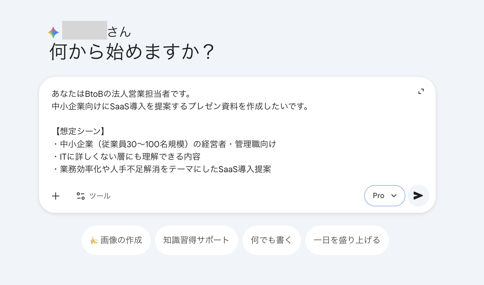Click the arrow inside the send button
Image resolution: width=484 pixels, height=285 pixels.
(418, 196)
